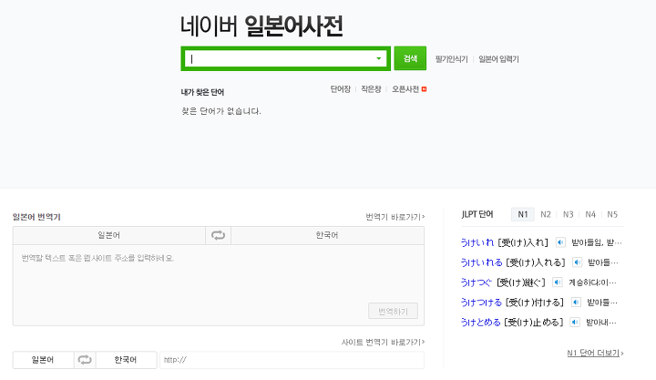Play audio for うけいれる entry
This screenshot has height=380, width=656.
click(577, 262)
